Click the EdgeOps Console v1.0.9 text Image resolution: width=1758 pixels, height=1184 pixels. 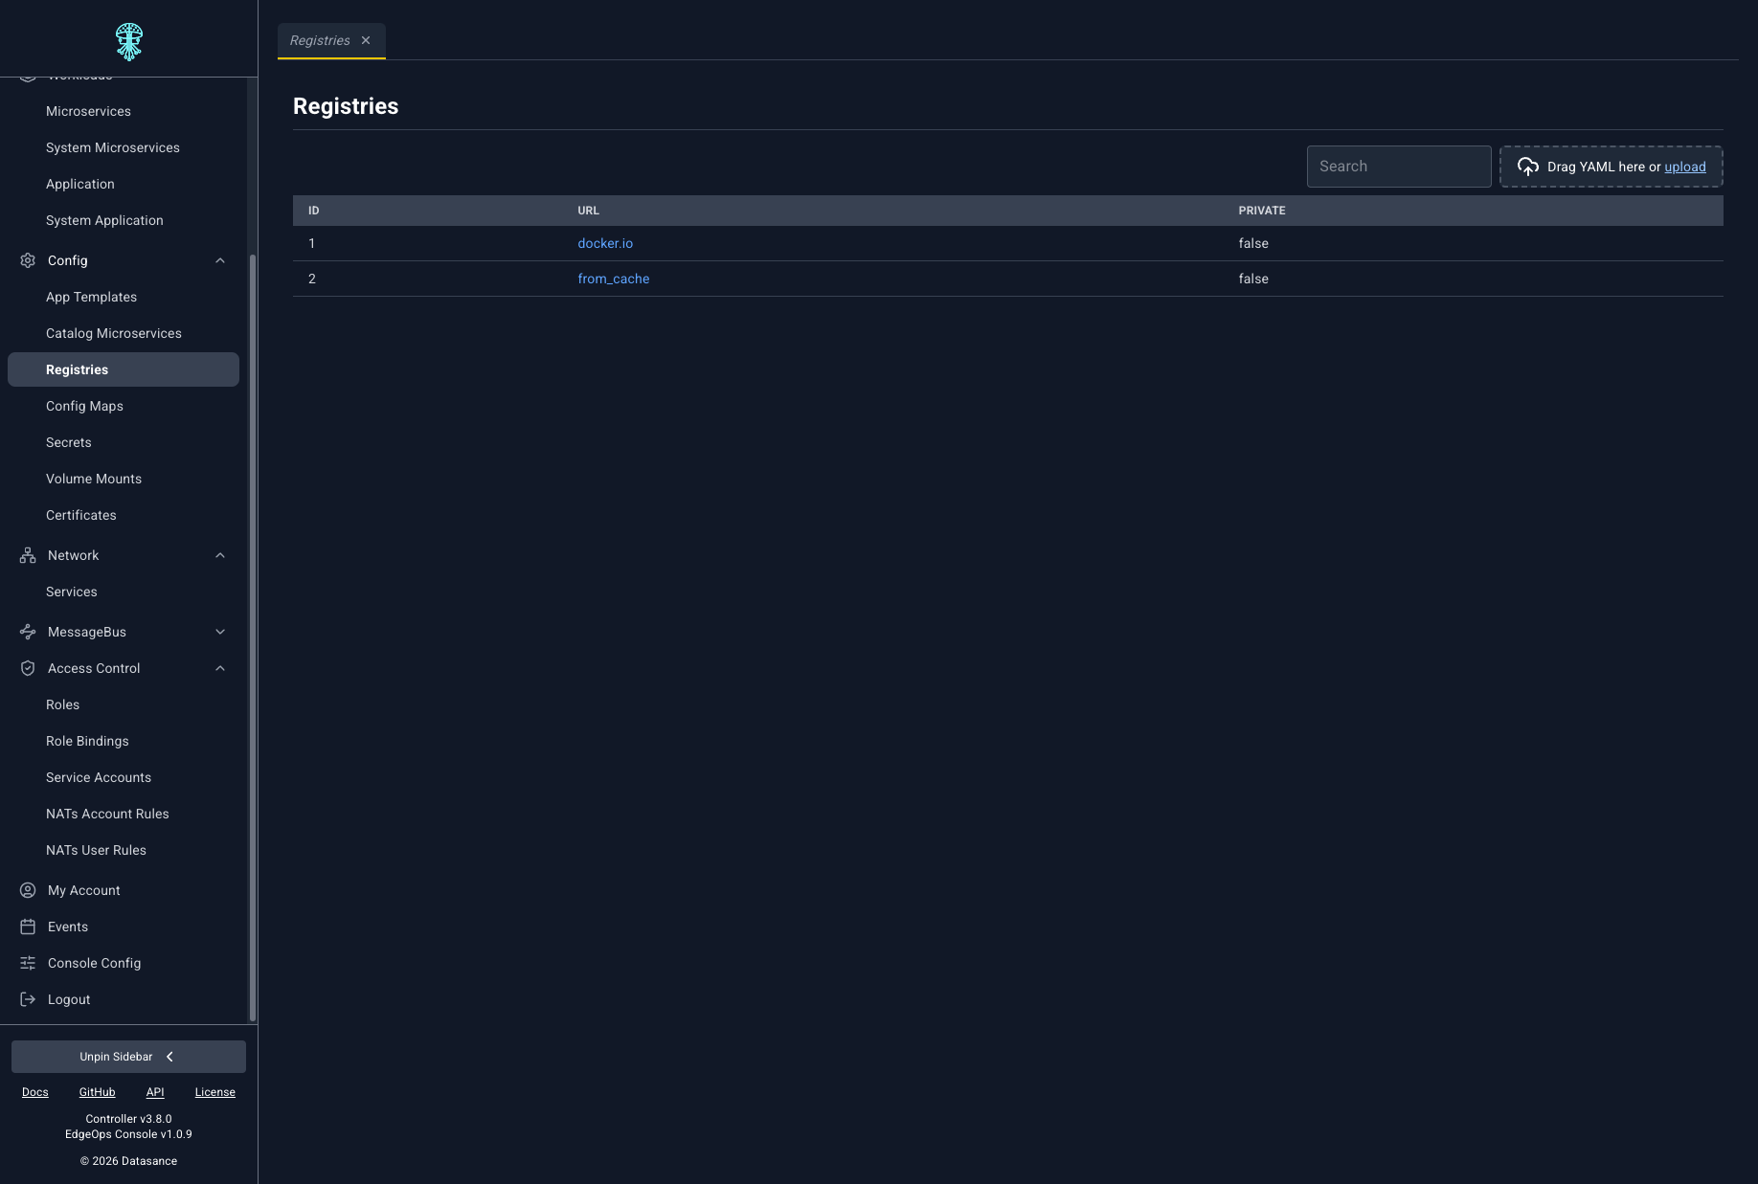coord(128,1134)
